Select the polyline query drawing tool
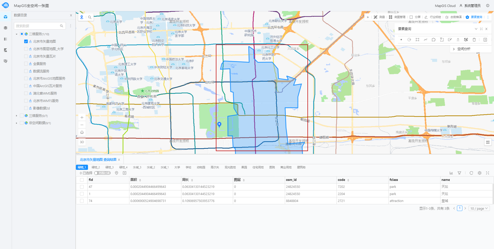This screenshot has width=494, height=249. pos(426,40)
